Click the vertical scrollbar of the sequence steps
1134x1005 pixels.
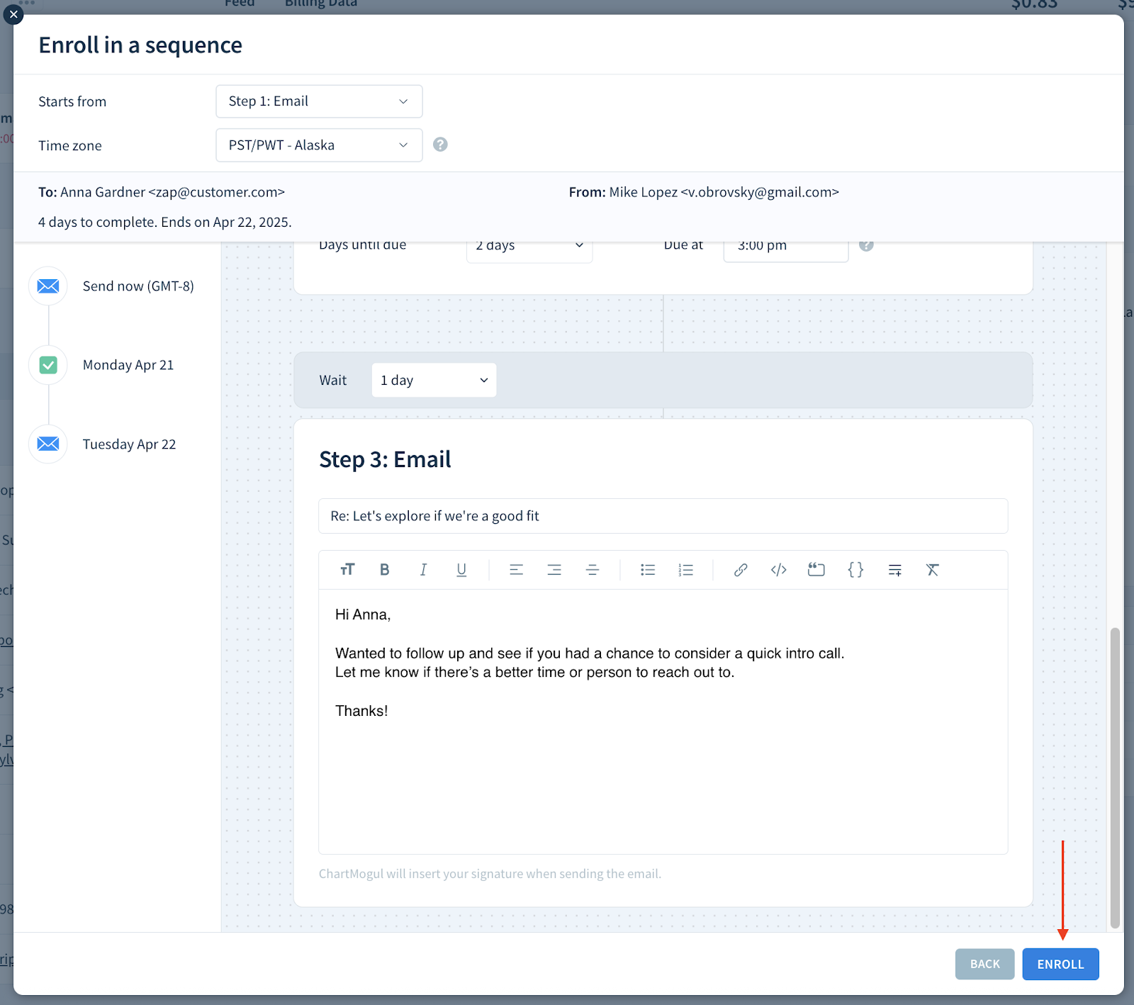point(1115,777)
